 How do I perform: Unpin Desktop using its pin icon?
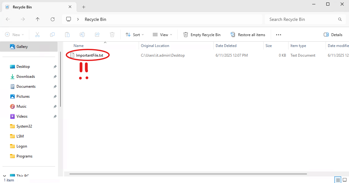55,67
